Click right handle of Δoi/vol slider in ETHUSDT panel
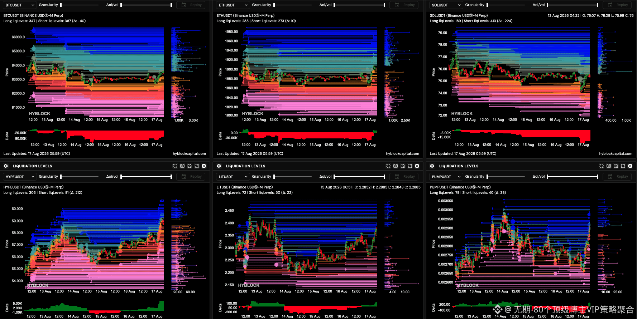This screenshot has height=319, width=637. (x=384, y=5)
